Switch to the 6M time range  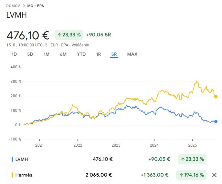(x=63, y=54)
